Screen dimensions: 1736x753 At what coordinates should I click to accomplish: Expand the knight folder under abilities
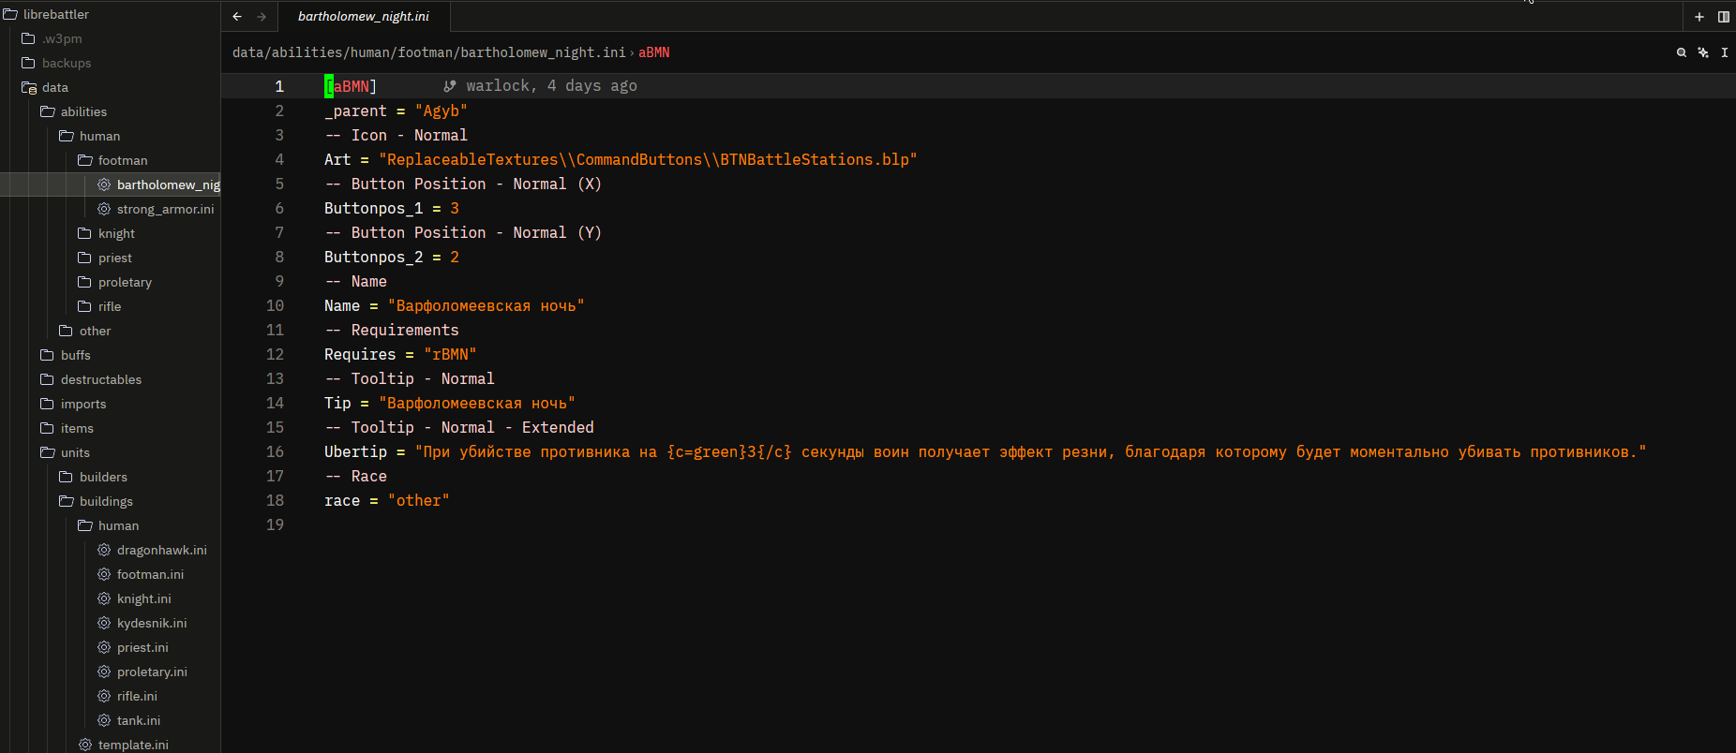tap(116, 233)
